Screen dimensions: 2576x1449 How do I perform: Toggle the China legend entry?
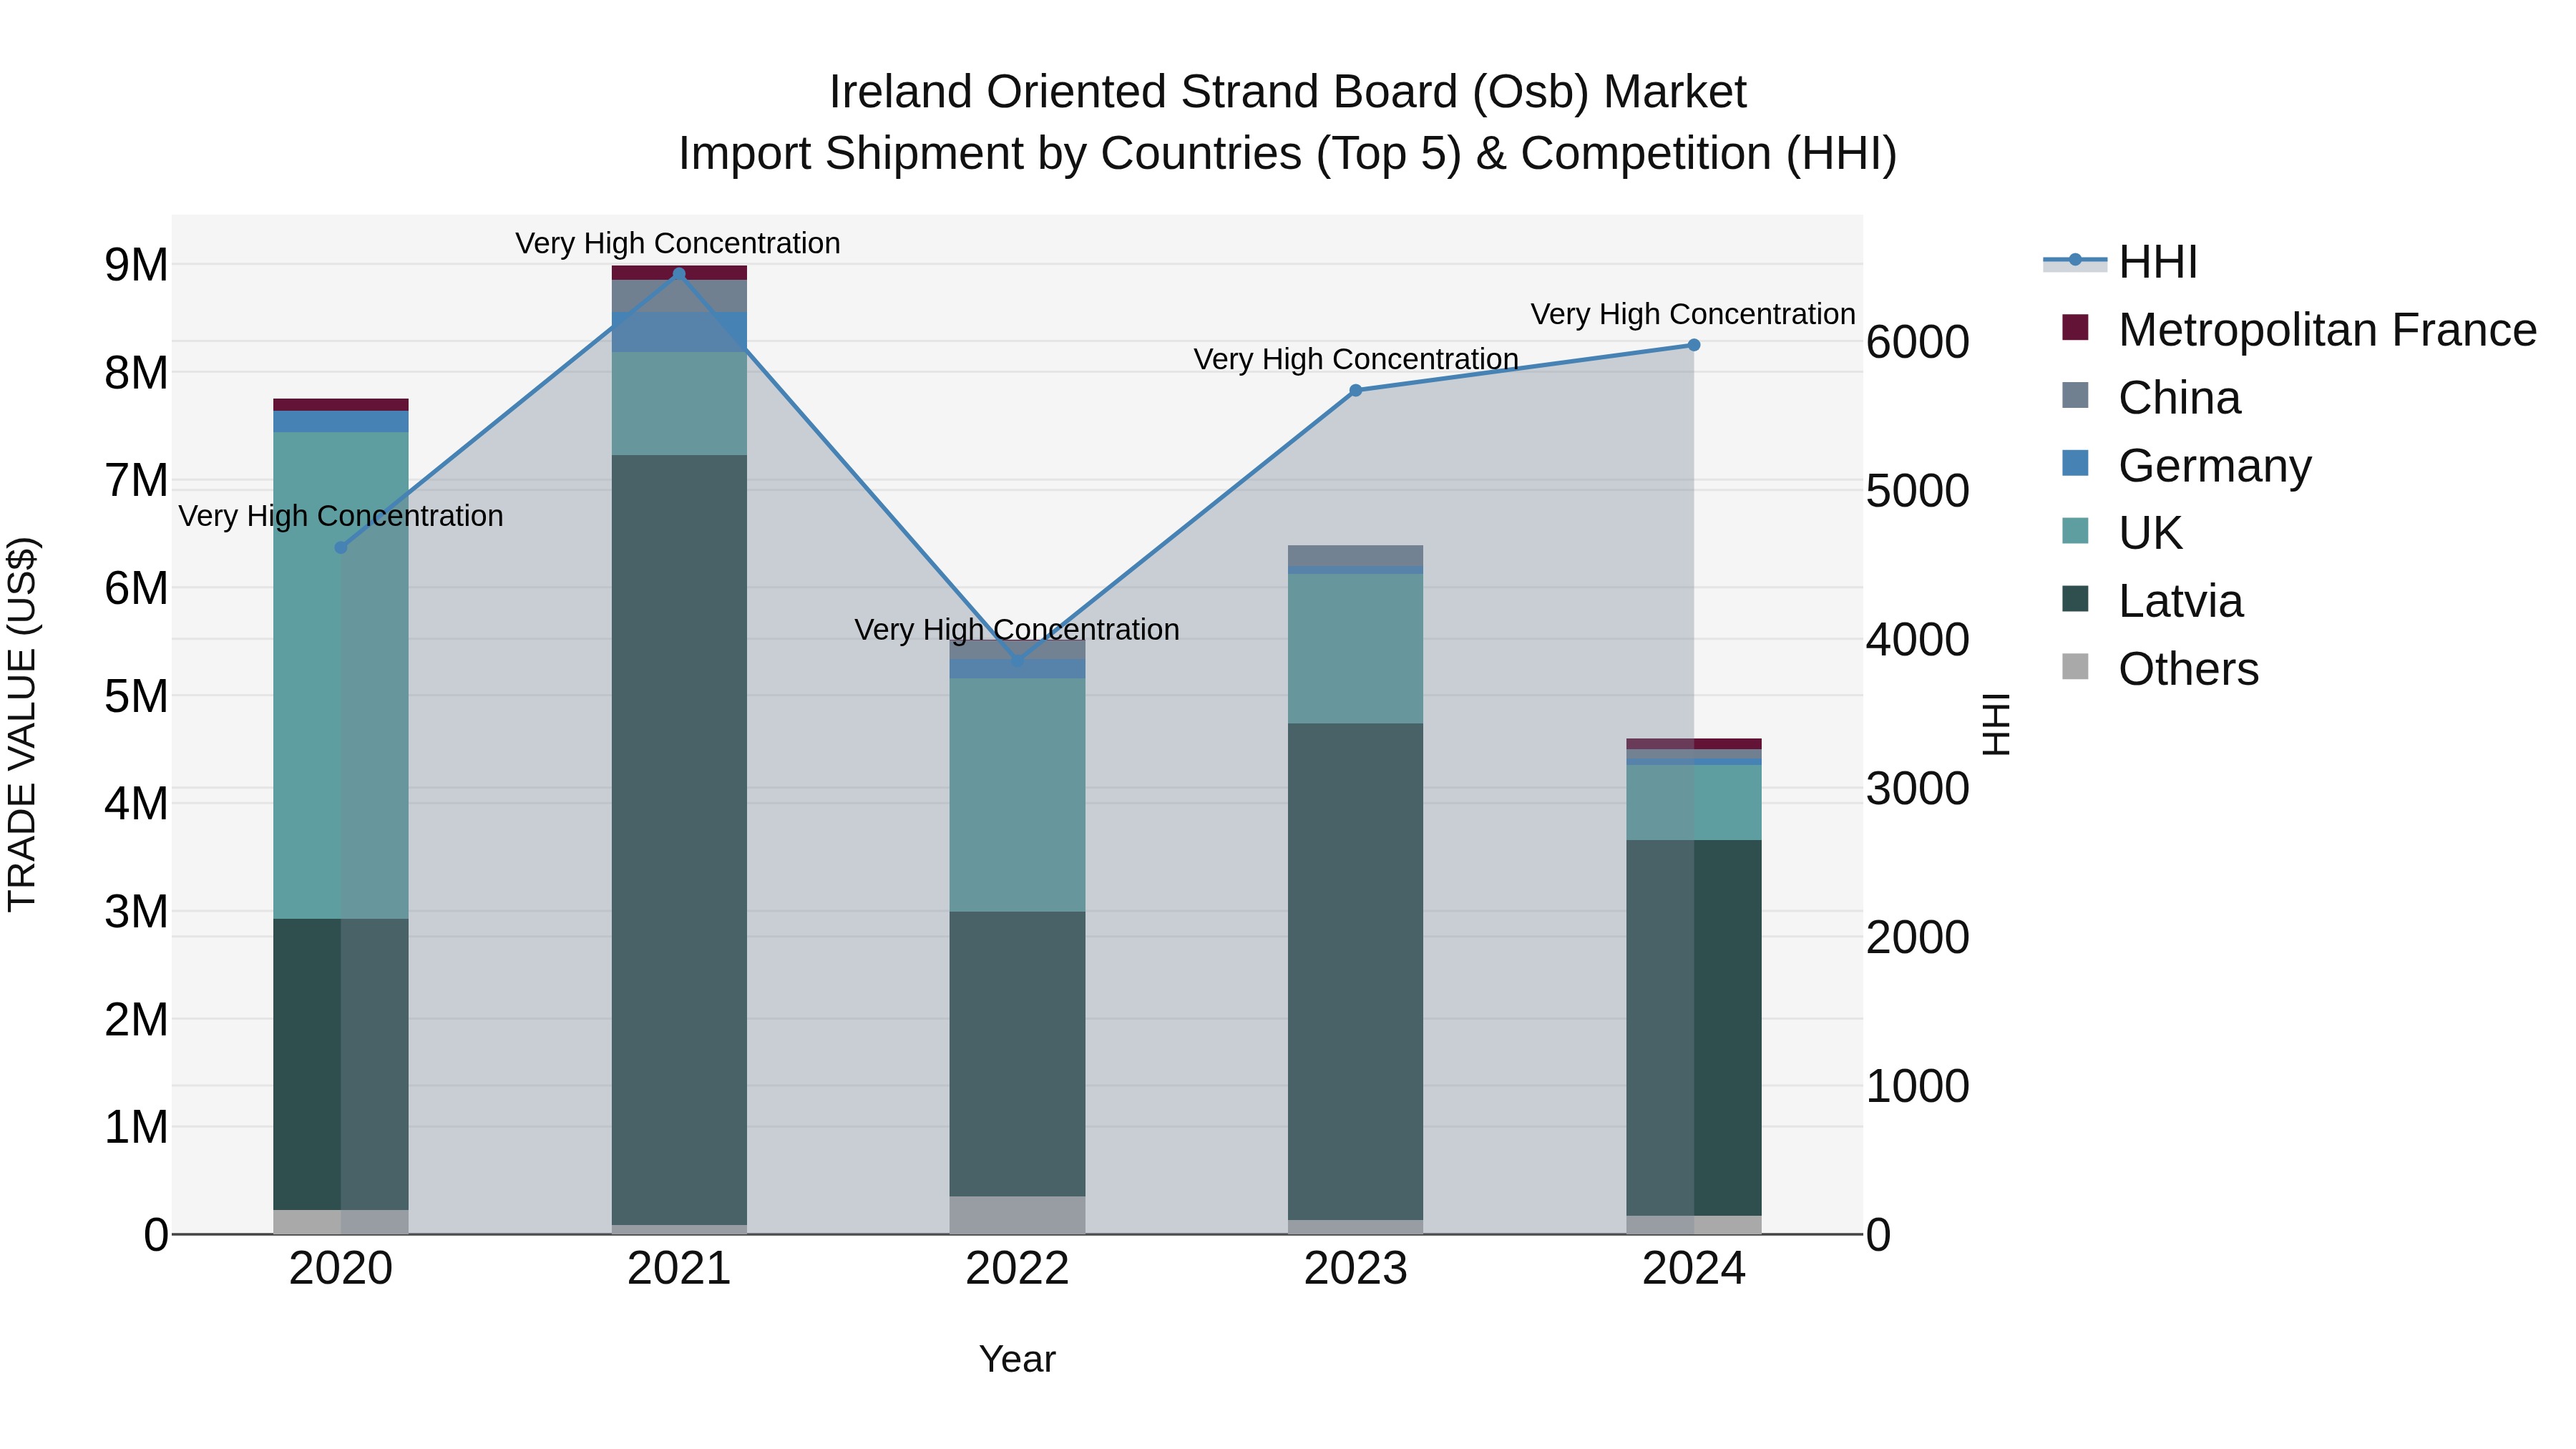click(2151, 397)
